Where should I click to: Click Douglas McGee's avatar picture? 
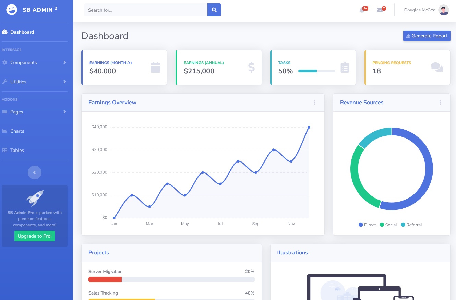pos(444,10)
